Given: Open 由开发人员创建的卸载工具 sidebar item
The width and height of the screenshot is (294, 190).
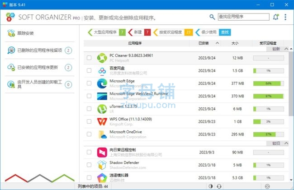Looking at the screenshot, I should click(x=39, y=84).
